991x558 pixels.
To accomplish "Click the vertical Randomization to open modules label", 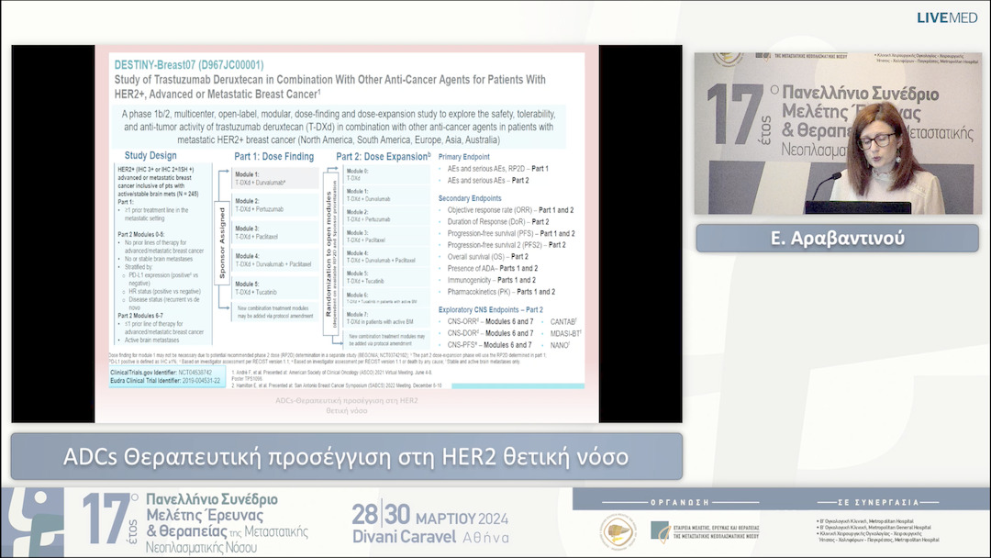I will 330,253.
